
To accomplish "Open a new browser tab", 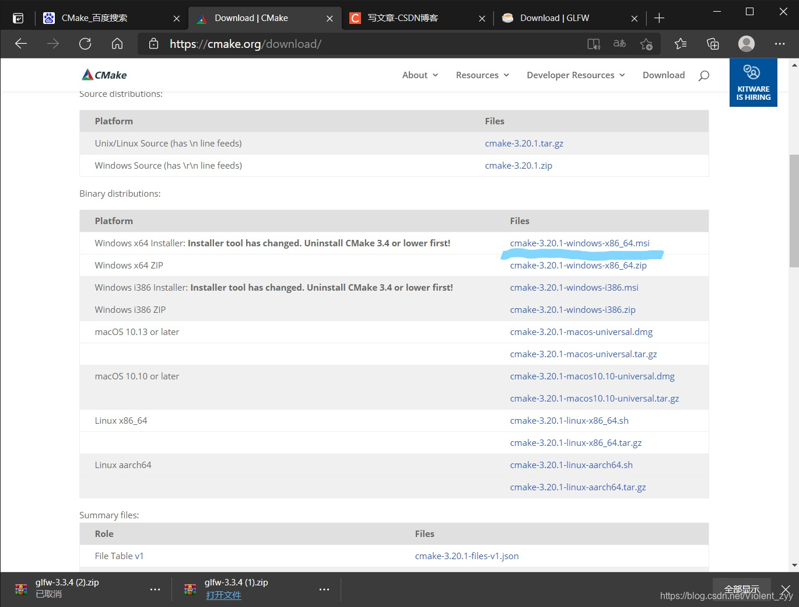I will coord(659,18).
